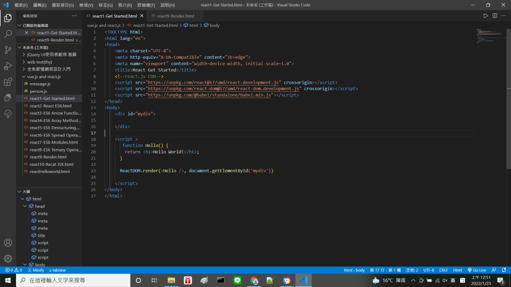Screen dimensions: 511x287
Task: Open the Terminal menu (終端機)
Action: 146,5
